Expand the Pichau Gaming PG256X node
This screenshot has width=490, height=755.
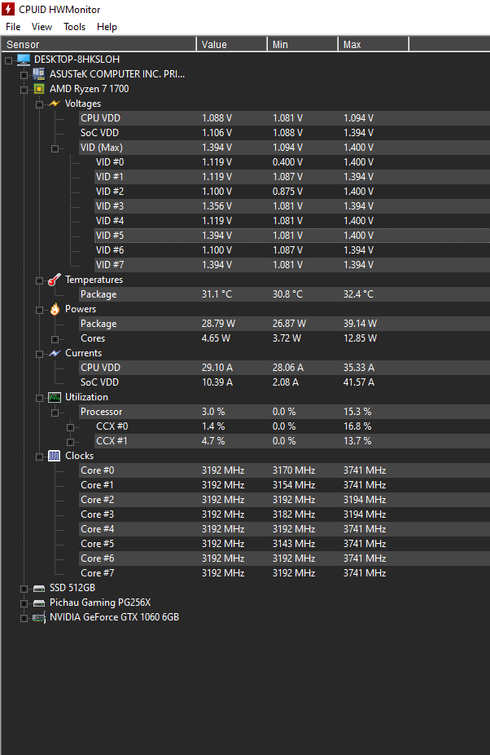(x=24, y=603)
